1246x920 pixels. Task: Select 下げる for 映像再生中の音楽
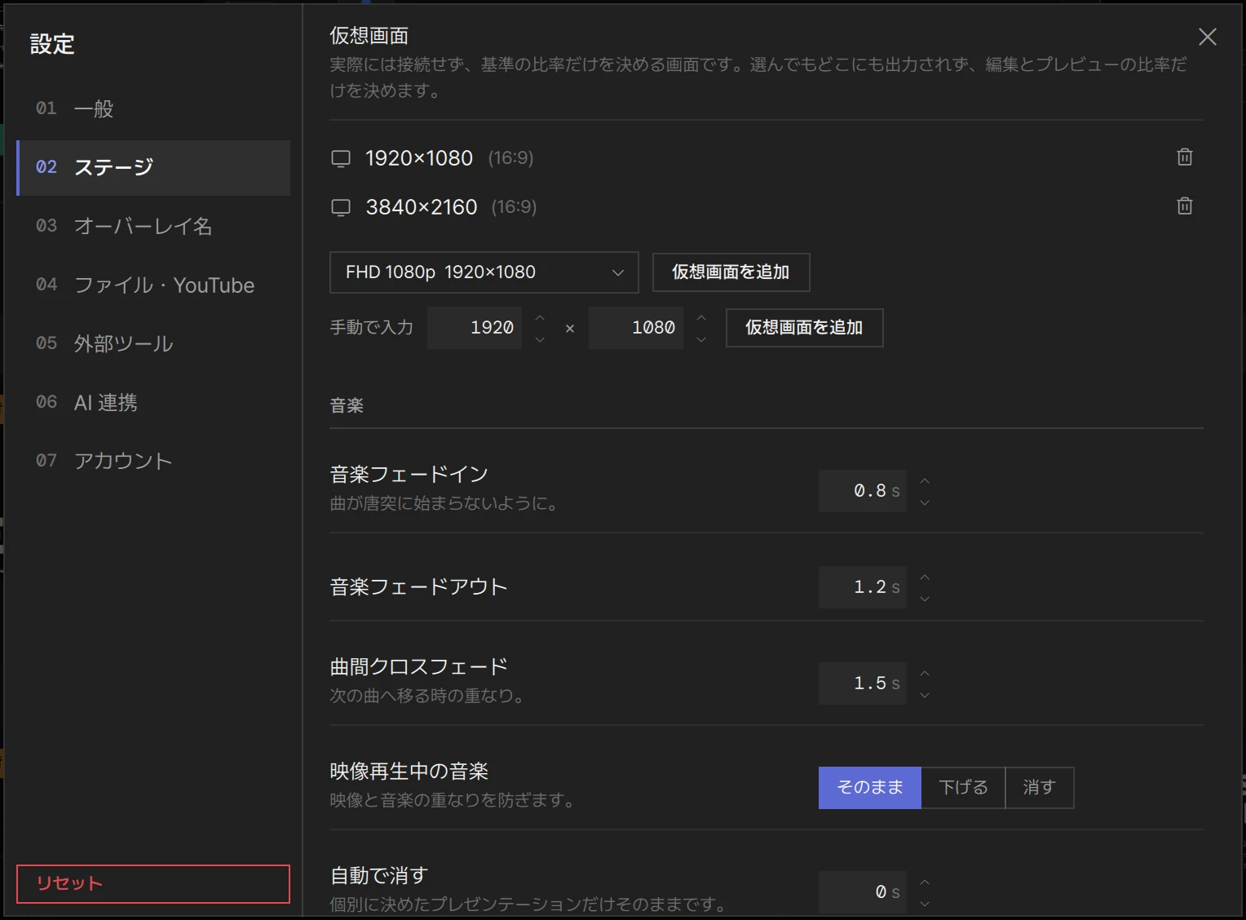pyautogui.click(x=963, y=788)
